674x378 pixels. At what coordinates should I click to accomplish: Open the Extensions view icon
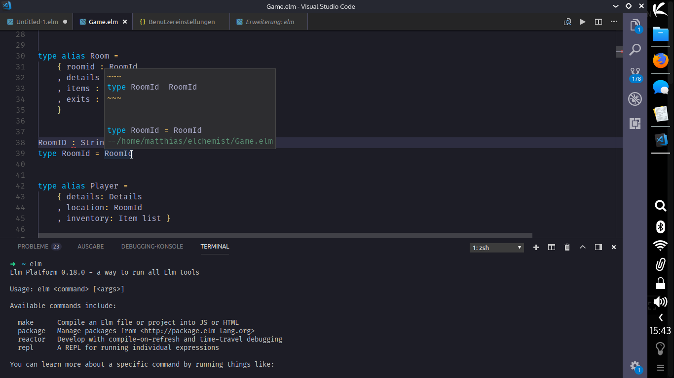635,124
